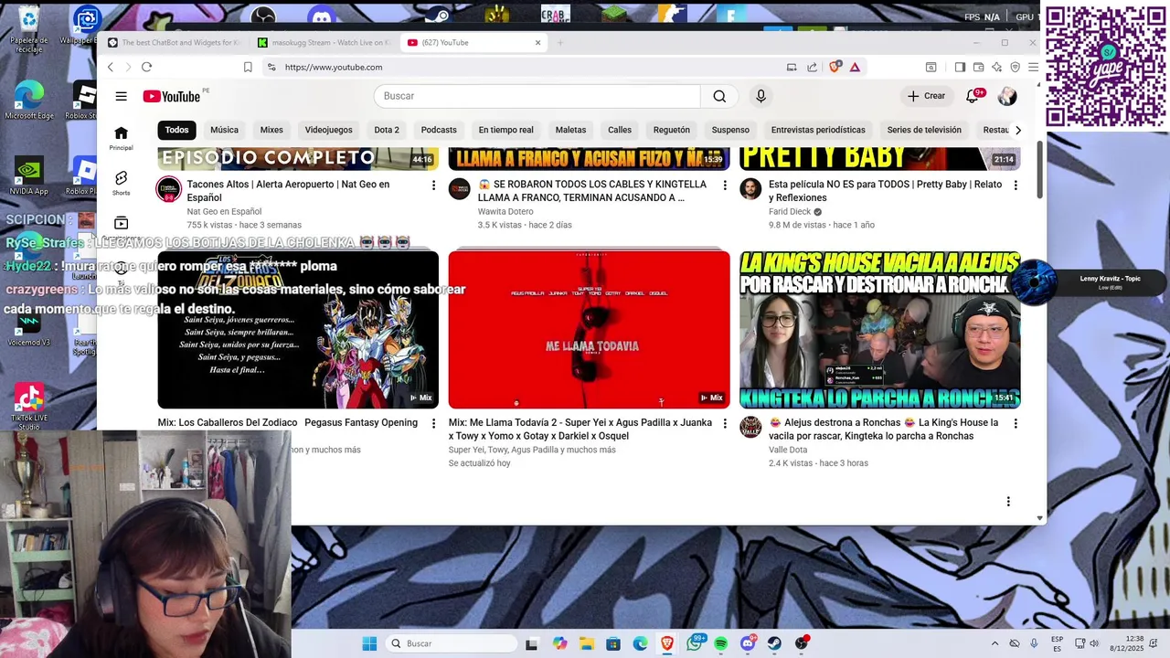The height and width of the screenshot is (658, 1170).
Task: Open YouTube notifications bell
Action: (973, 96)
